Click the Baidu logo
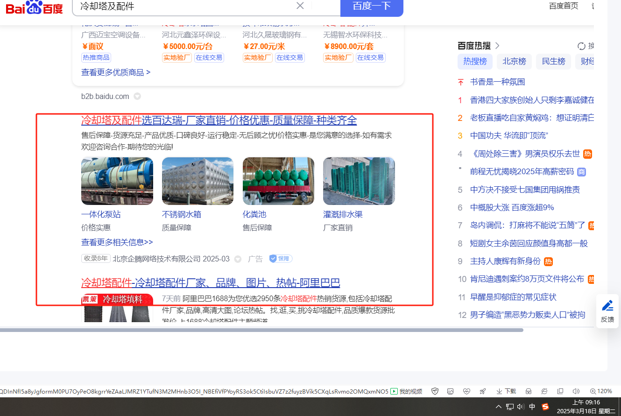 [34, 7]
